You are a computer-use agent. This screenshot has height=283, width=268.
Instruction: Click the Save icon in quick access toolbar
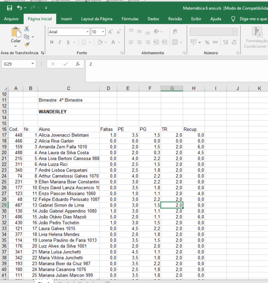(x=9, y=8)
